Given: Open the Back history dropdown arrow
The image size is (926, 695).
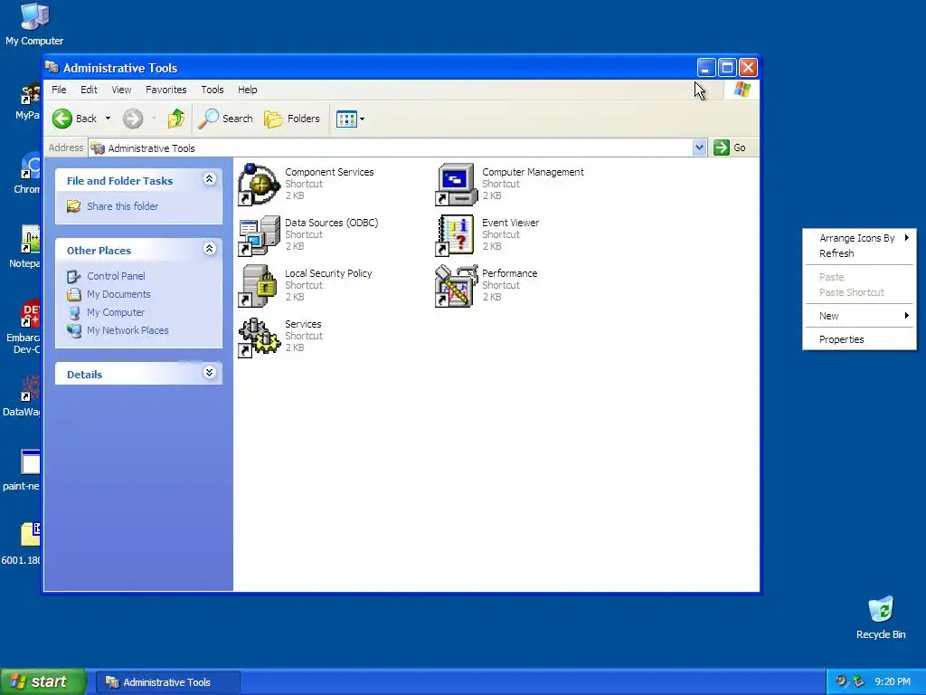Looking at the screenshot, I should [x=108, y=119].
